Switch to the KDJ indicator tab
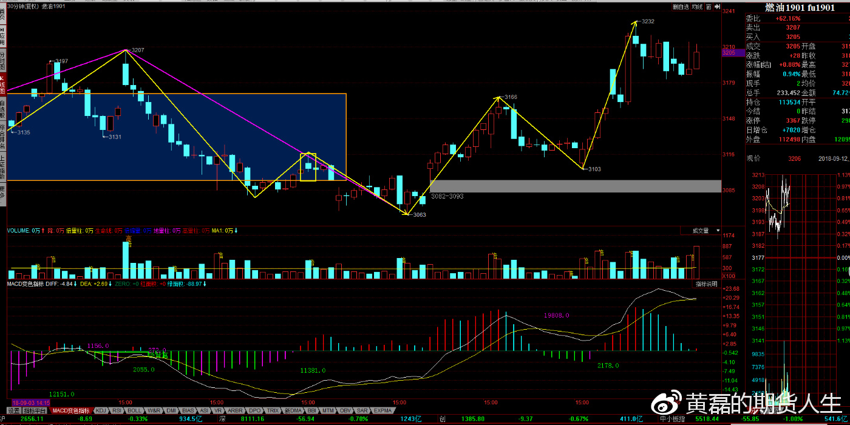Viewport: 850px width, 425px height. 100,411
